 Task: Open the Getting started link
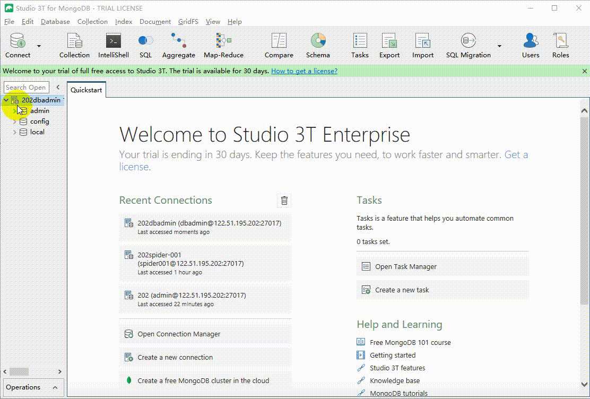pos(393,355)
